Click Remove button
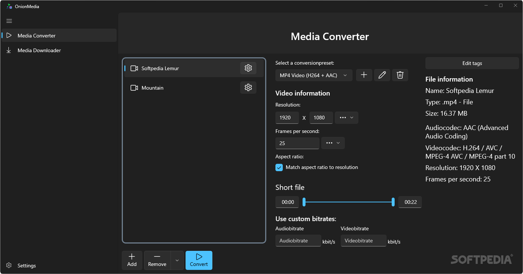523x274 pixels. [x=157, y=260]
